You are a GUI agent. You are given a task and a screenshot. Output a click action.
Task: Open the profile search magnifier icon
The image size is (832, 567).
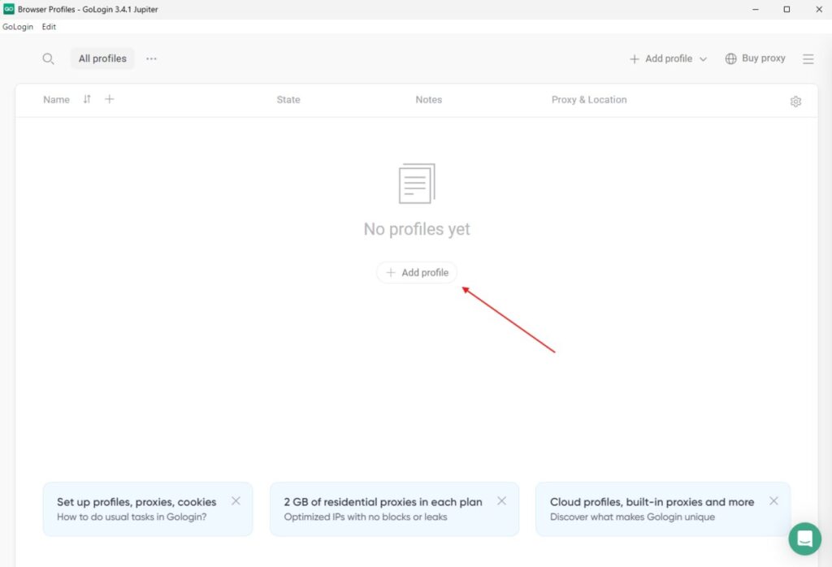tap(48, 58)
